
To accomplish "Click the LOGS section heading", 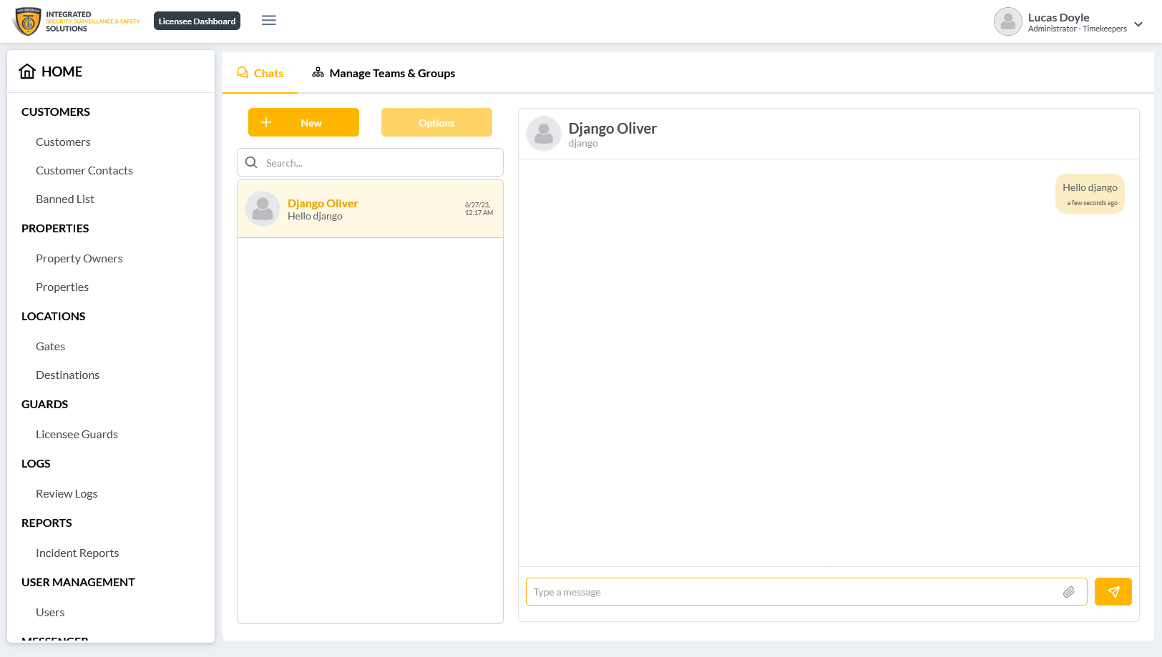I will 36,463.
